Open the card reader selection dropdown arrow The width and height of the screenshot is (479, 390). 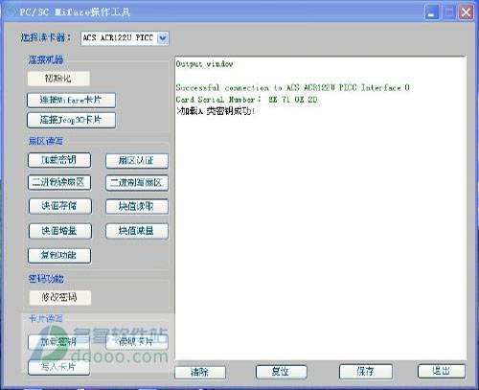pos(163,38)
